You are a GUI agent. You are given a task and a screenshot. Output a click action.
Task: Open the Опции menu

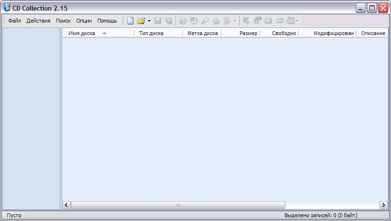point(84,21)
